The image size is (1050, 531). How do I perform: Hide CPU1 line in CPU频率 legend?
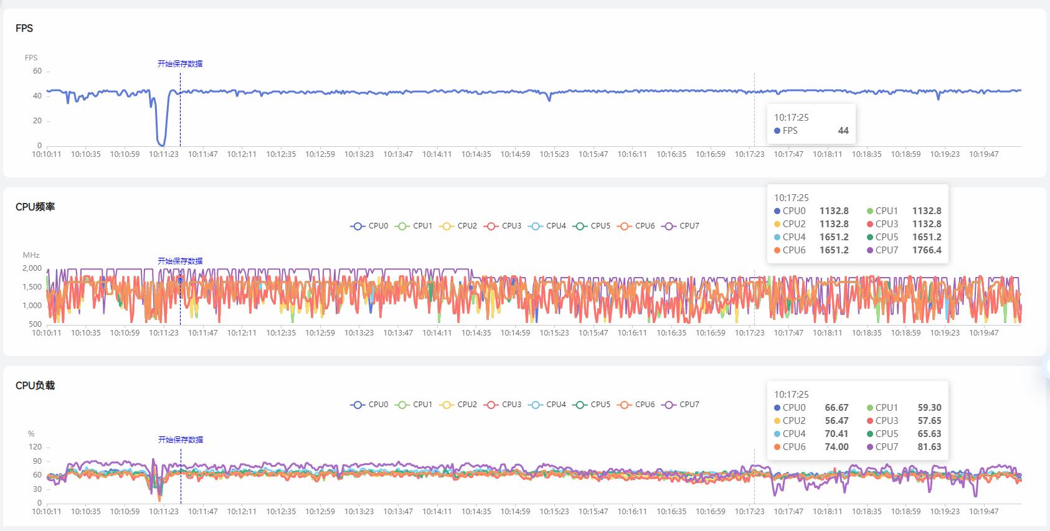414,226
